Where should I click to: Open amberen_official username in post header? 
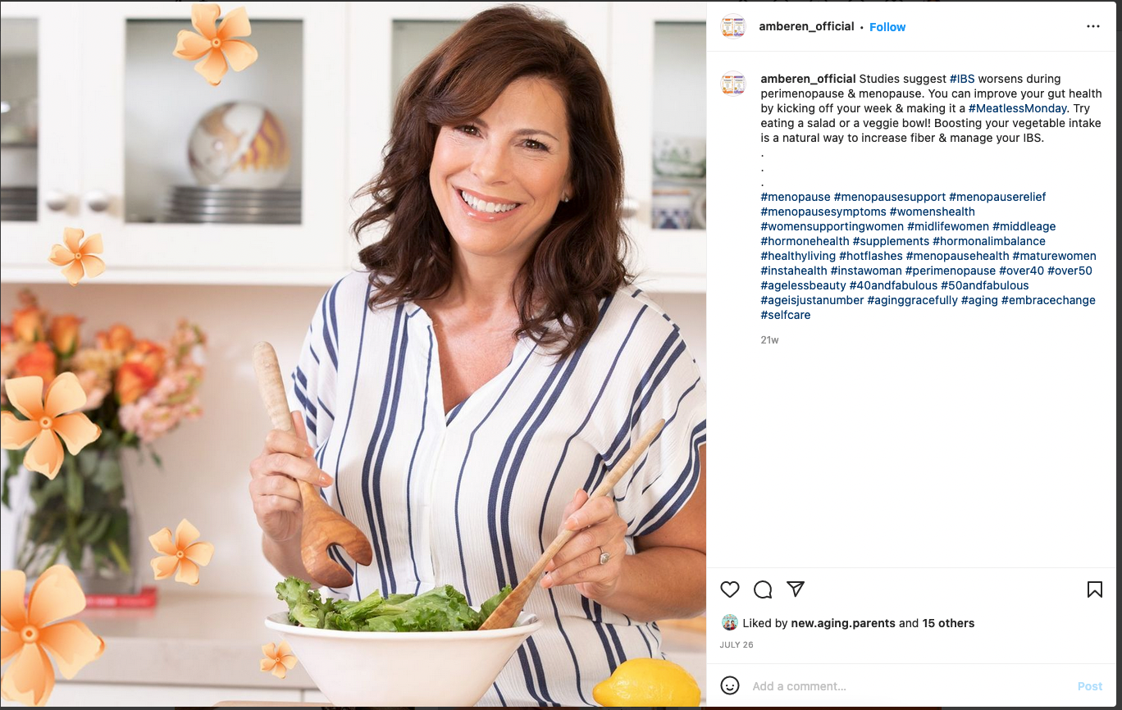pos(806,26)
